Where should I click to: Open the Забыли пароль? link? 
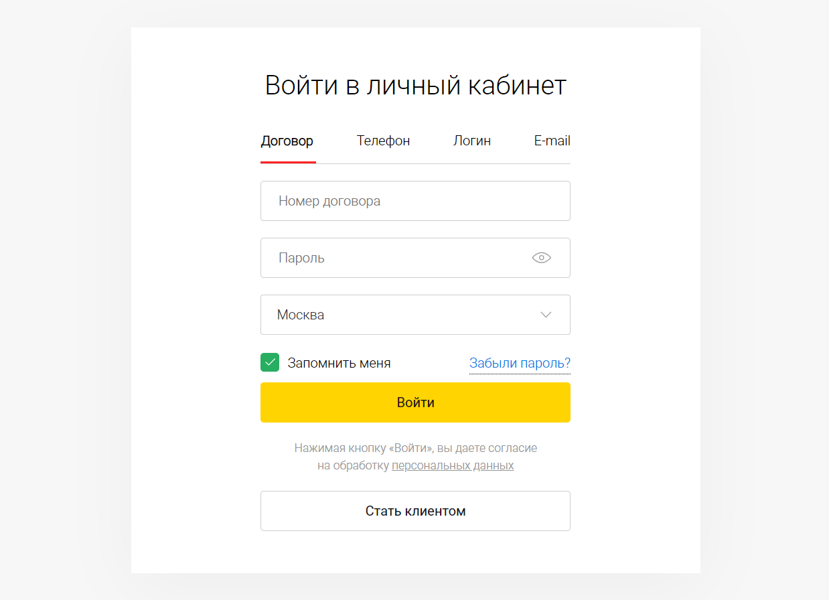click(520, 363)
